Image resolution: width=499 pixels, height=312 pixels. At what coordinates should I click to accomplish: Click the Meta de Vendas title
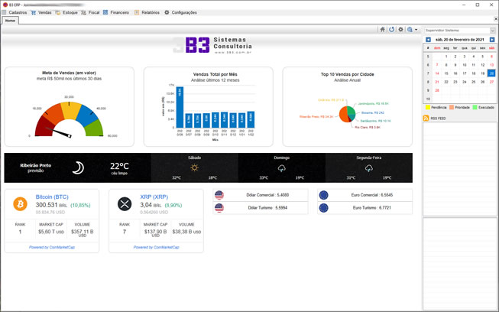tap(69, 73)
